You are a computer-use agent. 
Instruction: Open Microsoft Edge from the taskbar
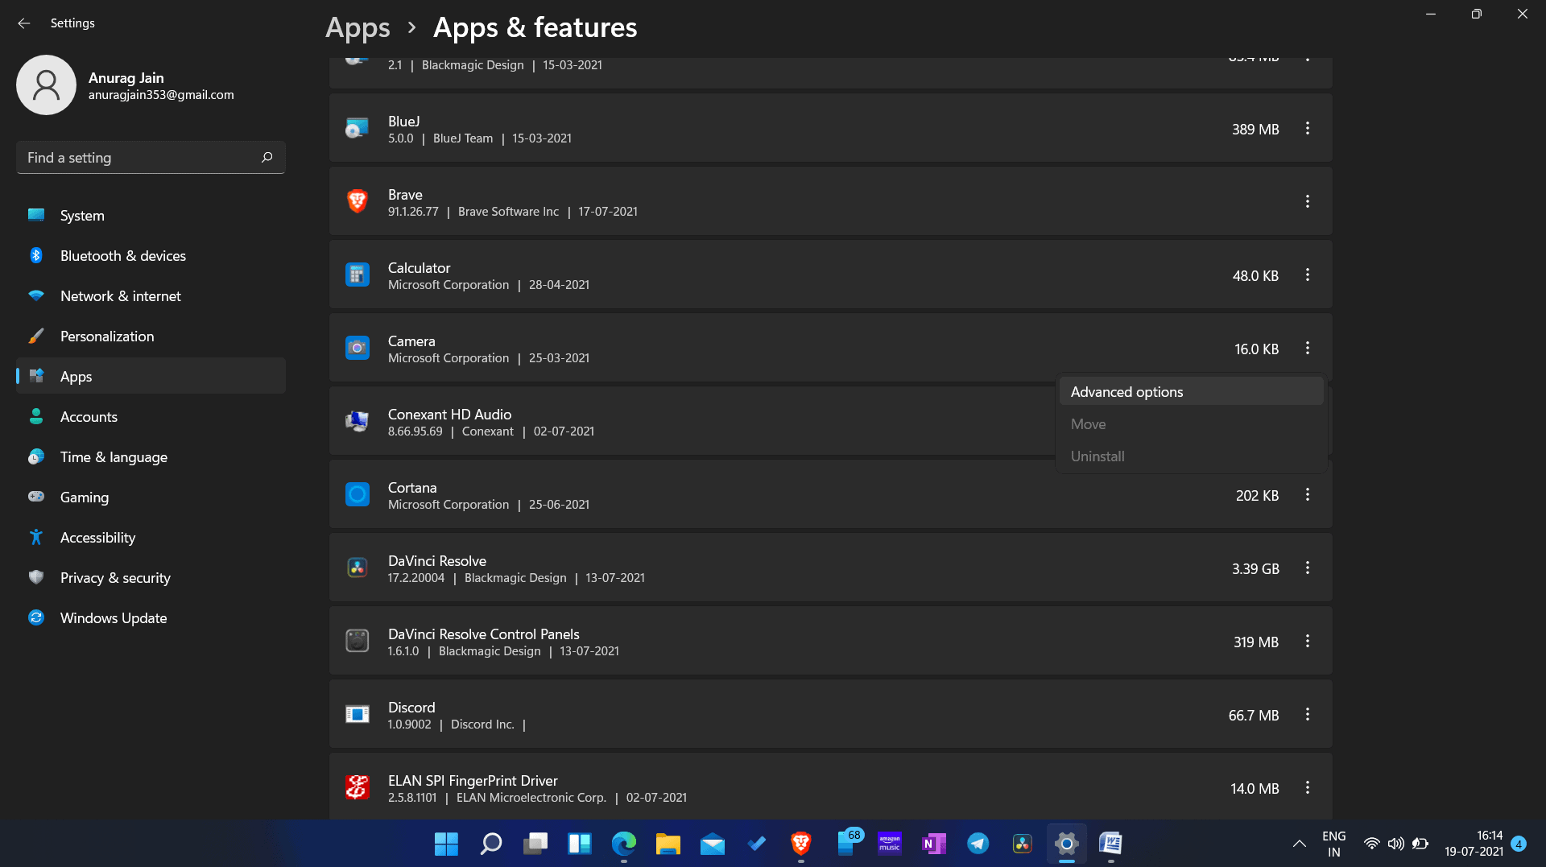point(623,844)
